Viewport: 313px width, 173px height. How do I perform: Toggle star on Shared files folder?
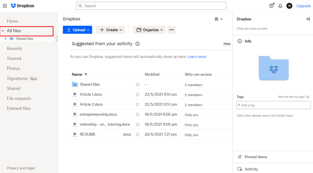138,85
